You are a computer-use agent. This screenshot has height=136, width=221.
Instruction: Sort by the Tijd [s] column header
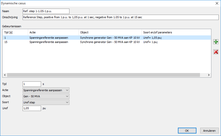(15, 32)
